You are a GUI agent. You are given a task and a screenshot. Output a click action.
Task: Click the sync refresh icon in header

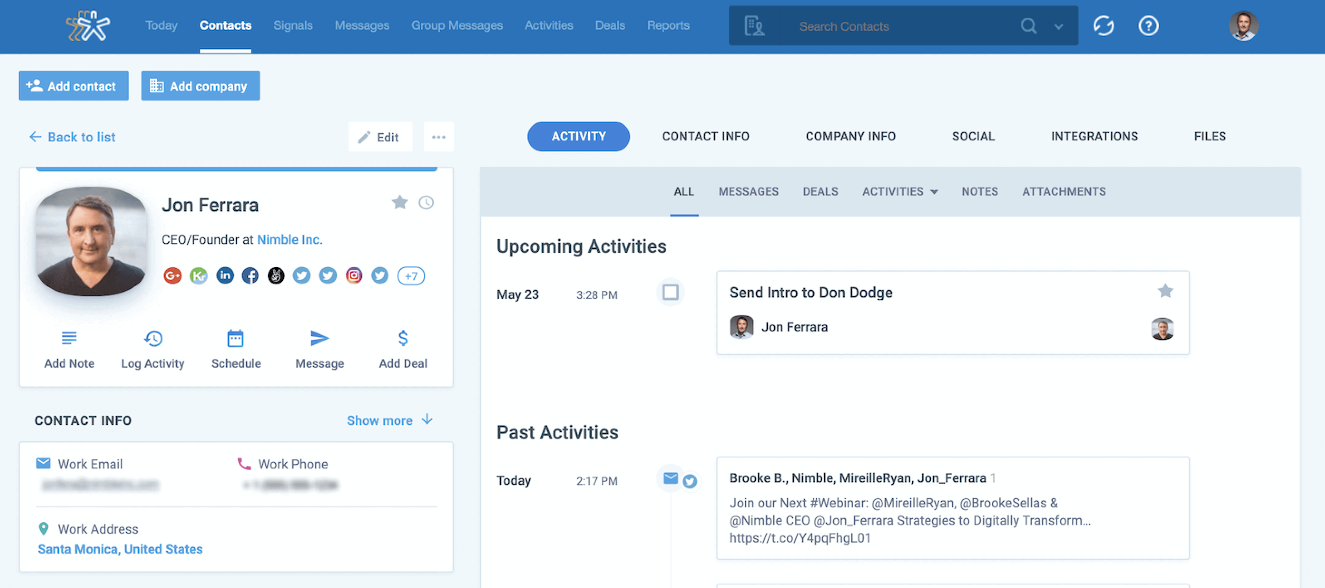click(1103, 26)
